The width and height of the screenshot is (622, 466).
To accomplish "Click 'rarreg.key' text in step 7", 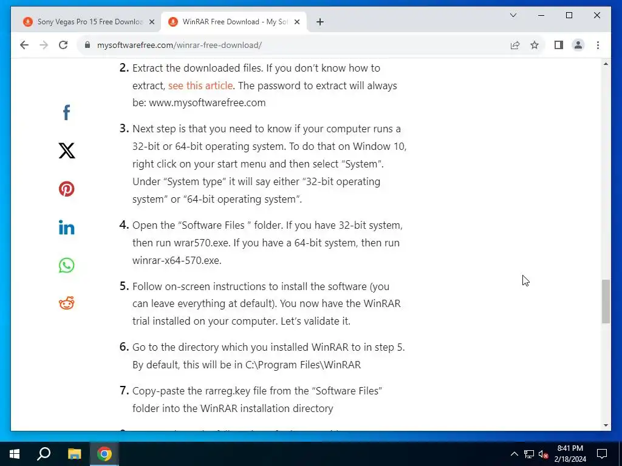I will [x=227, y=391].
